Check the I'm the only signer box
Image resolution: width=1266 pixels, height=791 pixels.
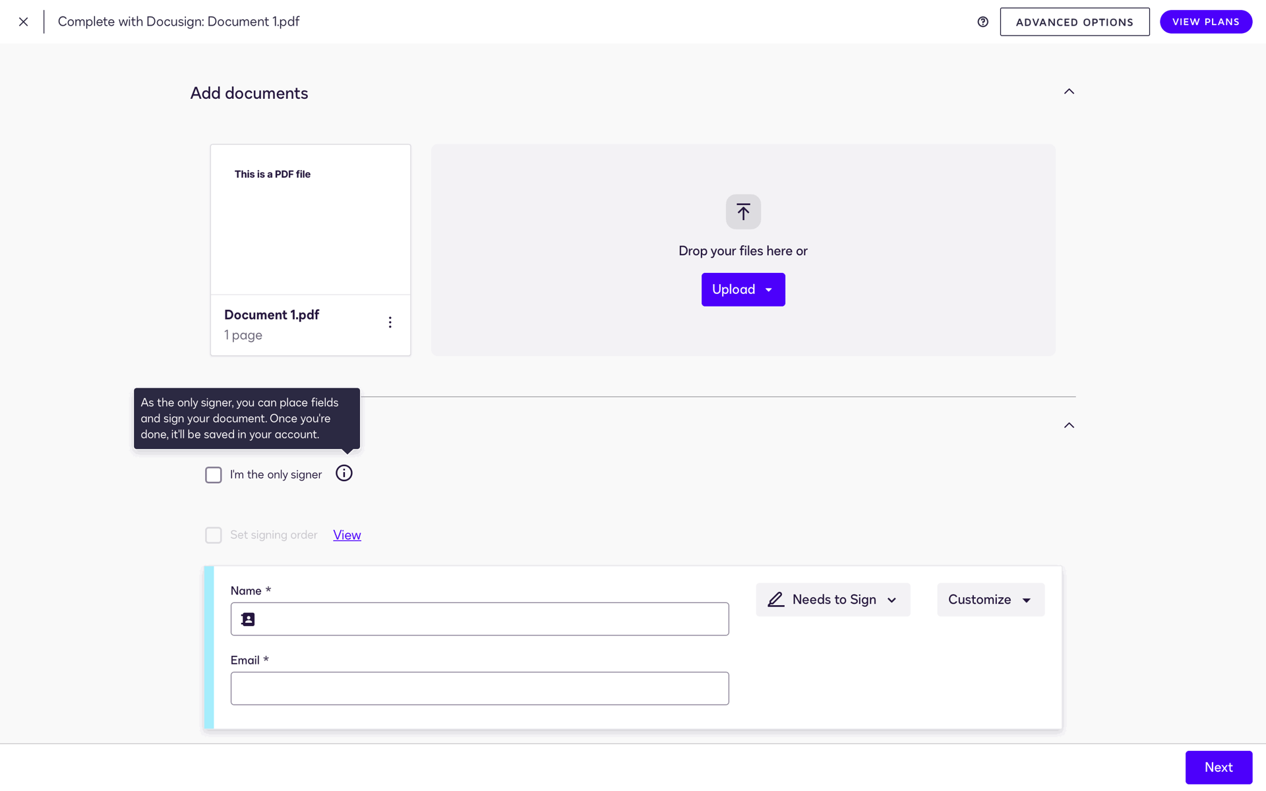click(213, 475)
